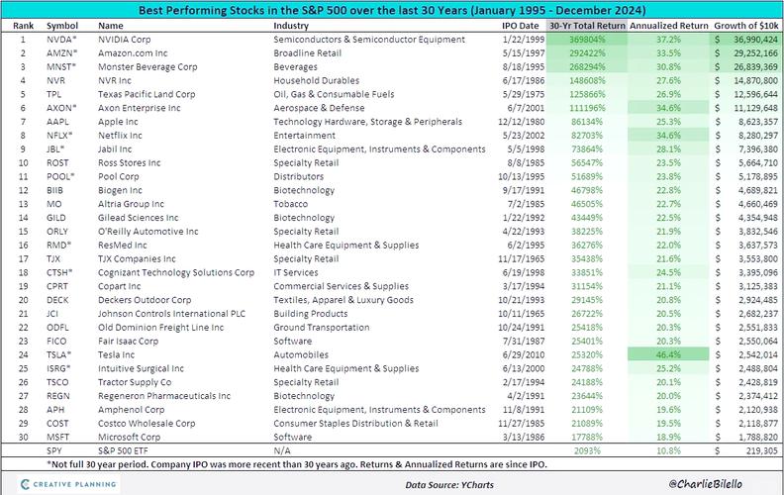The image size is (784, 495).
Task: Select the chart title banner text
Action: point(392,10)
